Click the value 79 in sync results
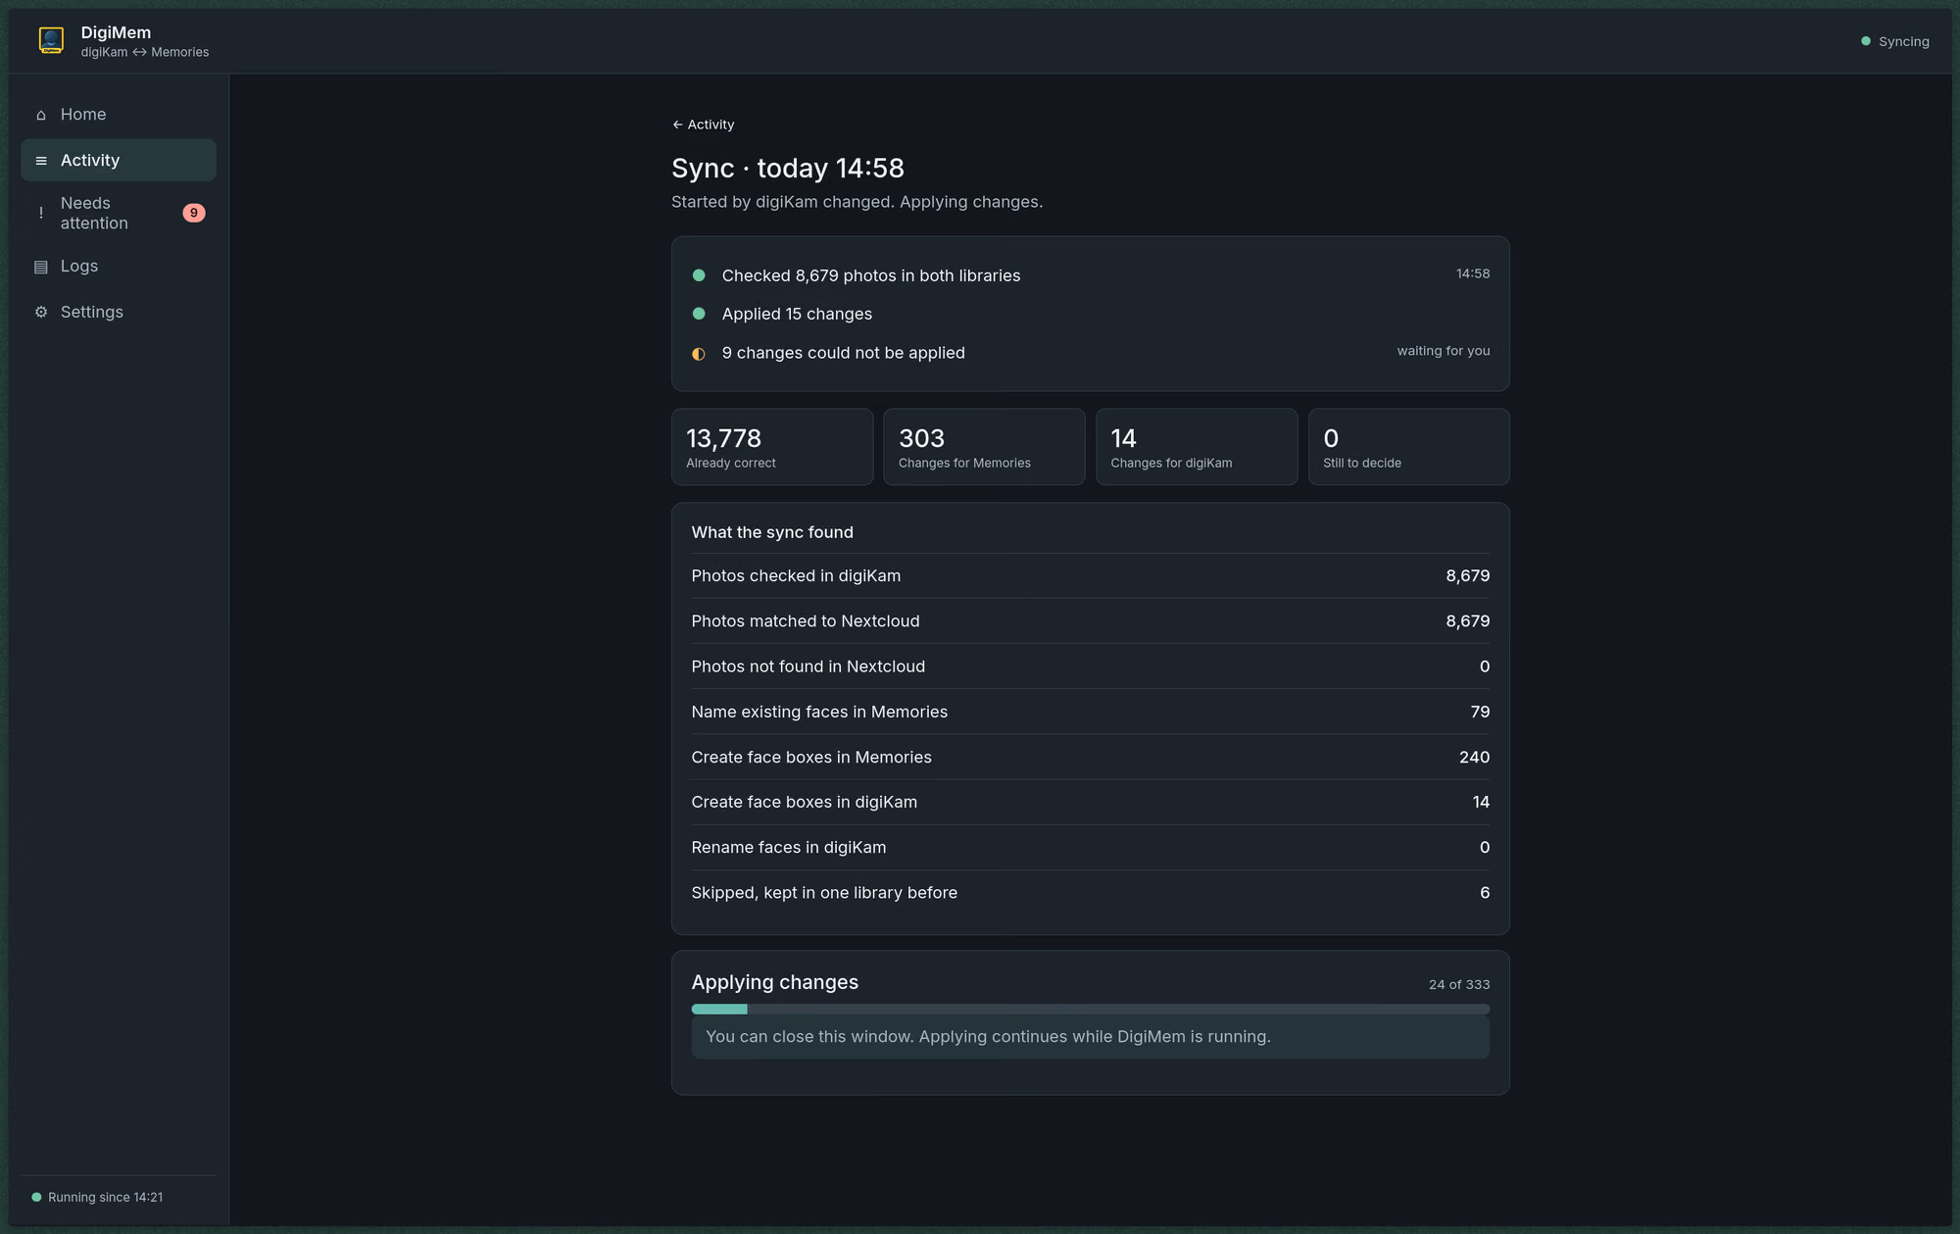Image resolution: width=1960 pixels, height=1234 pixels. coord(1480,712)
